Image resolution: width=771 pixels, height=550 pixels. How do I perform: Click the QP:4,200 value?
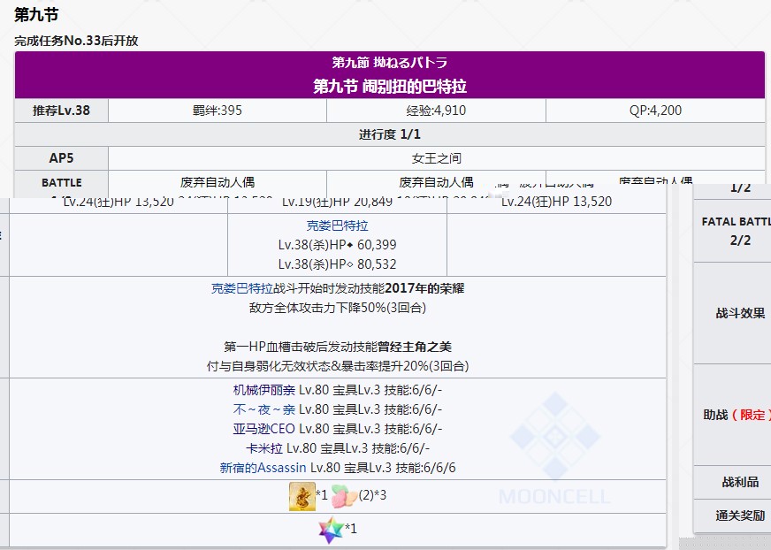[x=655, y=111]
